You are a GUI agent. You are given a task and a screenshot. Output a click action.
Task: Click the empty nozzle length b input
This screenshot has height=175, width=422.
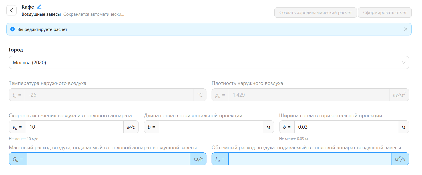[211, 127]
